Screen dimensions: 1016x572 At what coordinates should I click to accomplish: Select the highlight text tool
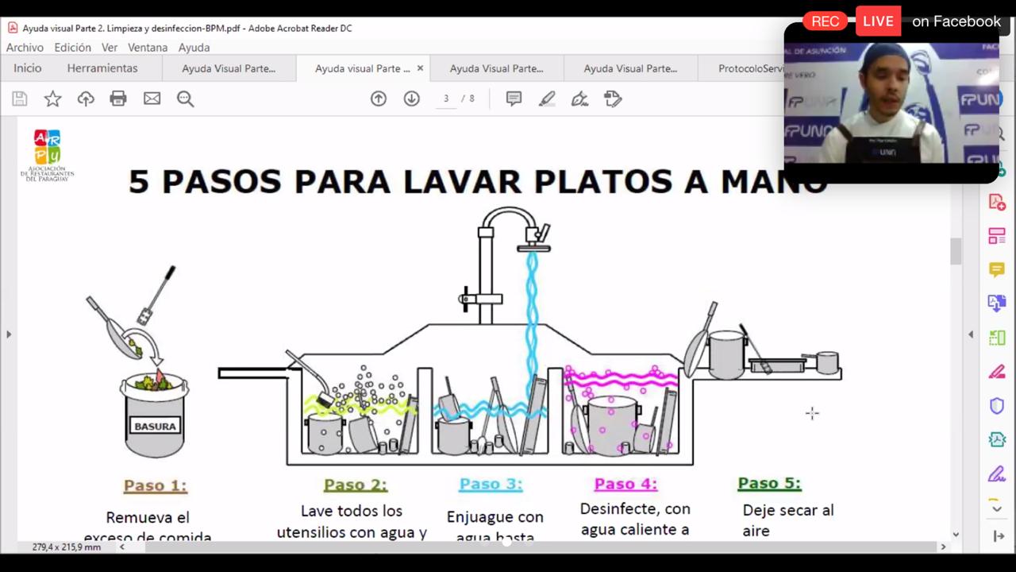tap(547, 99)
